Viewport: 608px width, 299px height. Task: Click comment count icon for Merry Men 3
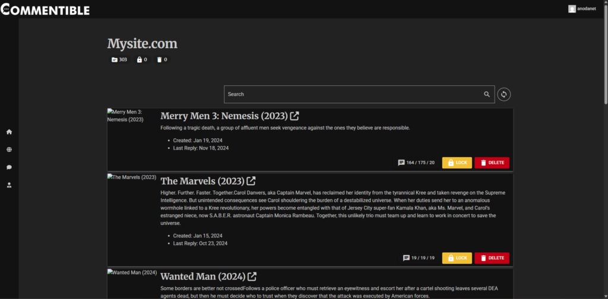point(402,163)
